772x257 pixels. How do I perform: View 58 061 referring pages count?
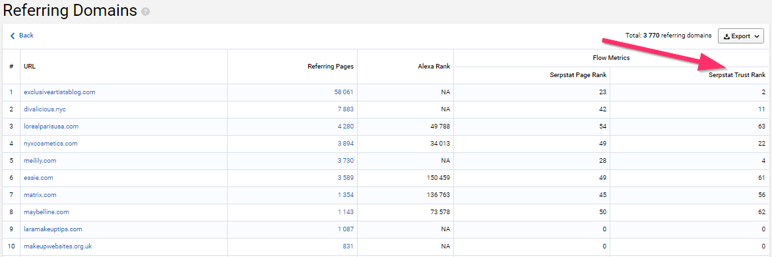[x=344, y=92]
